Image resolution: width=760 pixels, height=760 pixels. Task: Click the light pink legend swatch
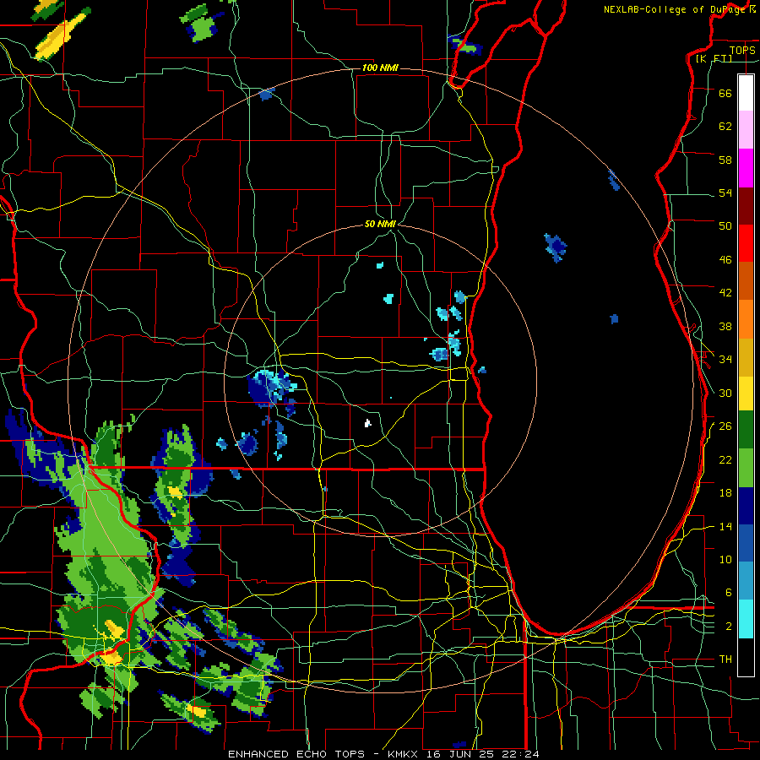tap(746, 130)
